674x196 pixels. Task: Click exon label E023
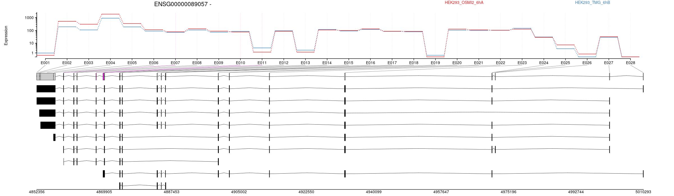click(522, 63)
